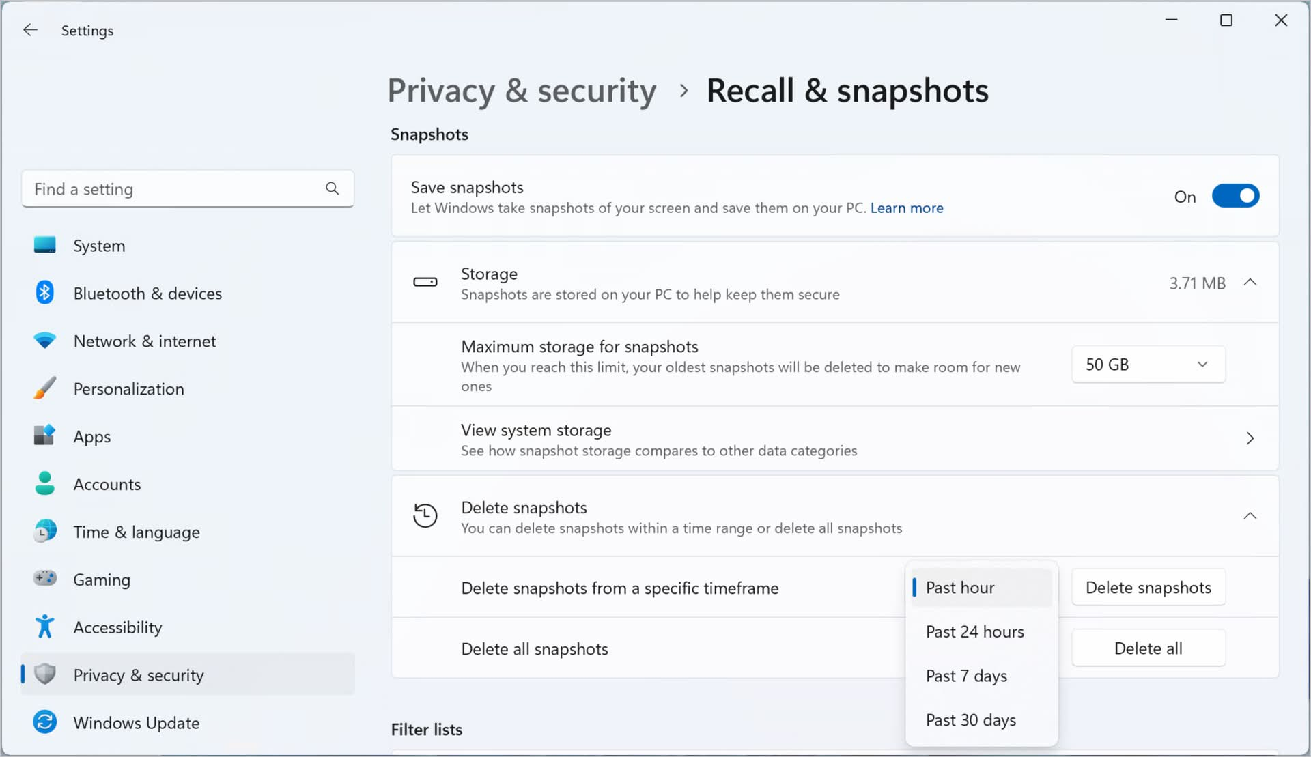Open the Maximum storage dropdown menu
The image size is (1311, 757).
(1148, 363)
